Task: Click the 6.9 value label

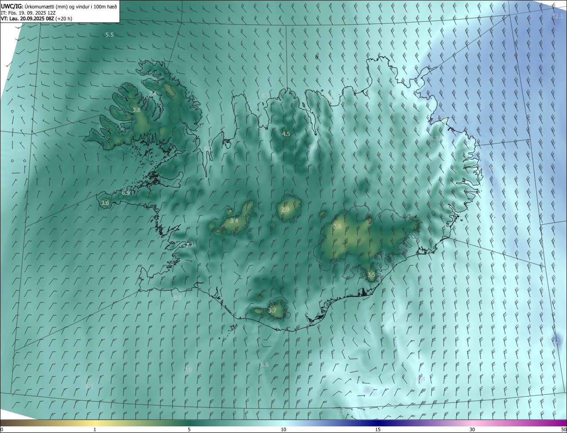Action: [126, 193]
